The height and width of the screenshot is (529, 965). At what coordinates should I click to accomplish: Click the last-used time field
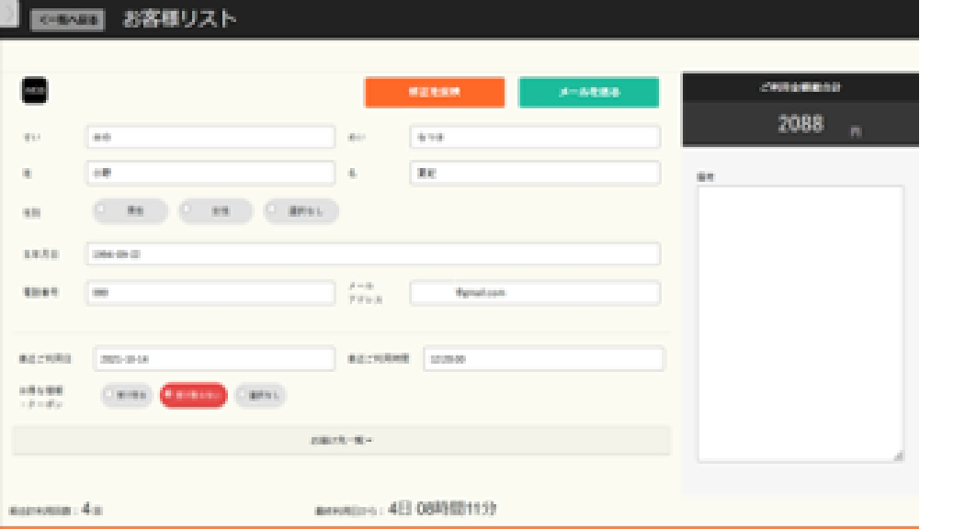542,359
